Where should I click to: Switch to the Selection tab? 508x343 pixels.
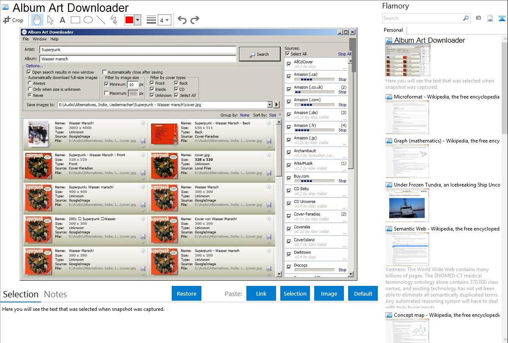pyautogui.click(x=21, y=294)
